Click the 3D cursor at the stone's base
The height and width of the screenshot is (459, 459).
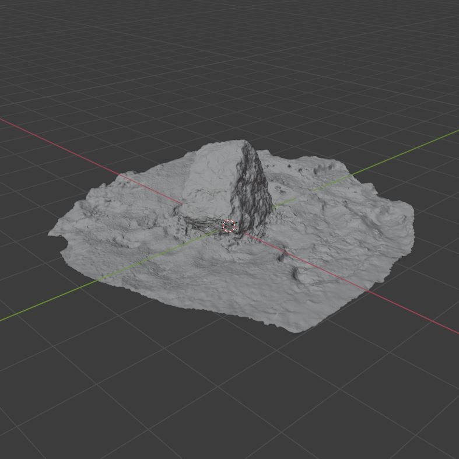point(229,226)
